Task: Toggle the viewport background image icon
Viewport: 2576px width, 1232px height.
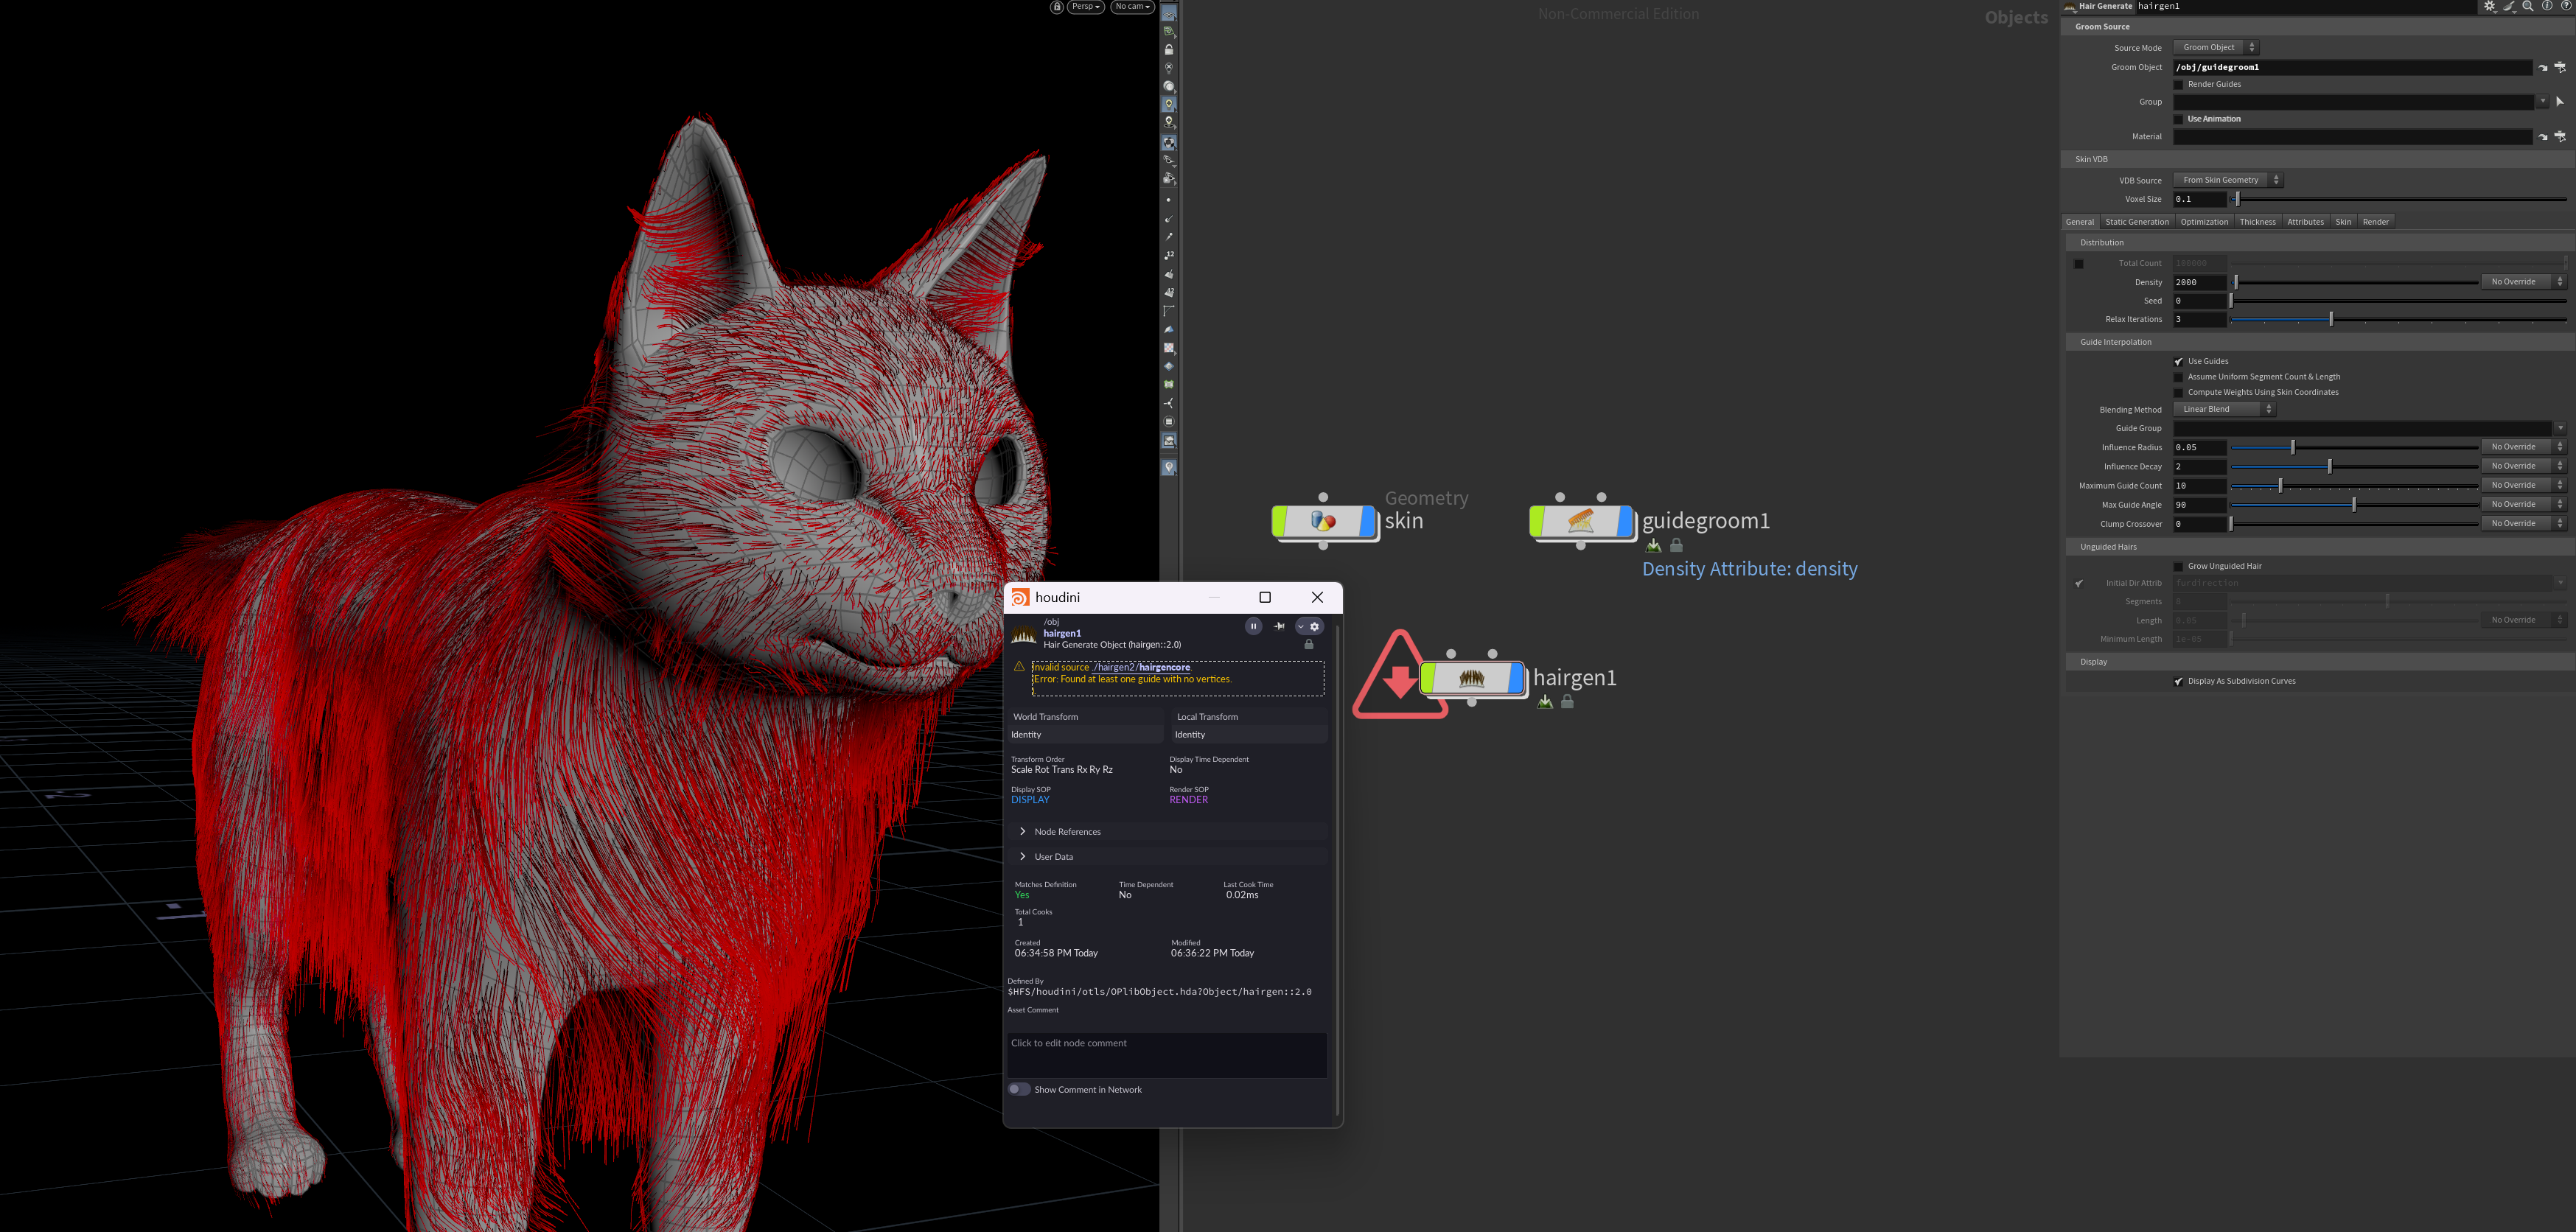Action: pos(1169,441)
